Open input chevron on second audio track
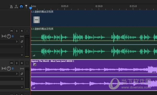The width and height of the screenshot is (157, 95). (17, 74)
